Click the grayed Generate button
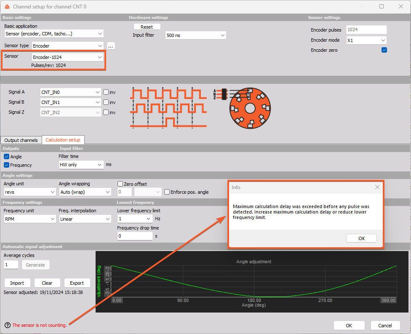 pyautogui.click(x=35, y=265)
